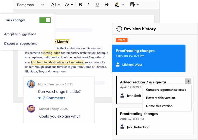Expand the 2 Comments thread
The width and height of the screenshot is (198, 140).
pyautogui.click(x=52, y=98)
